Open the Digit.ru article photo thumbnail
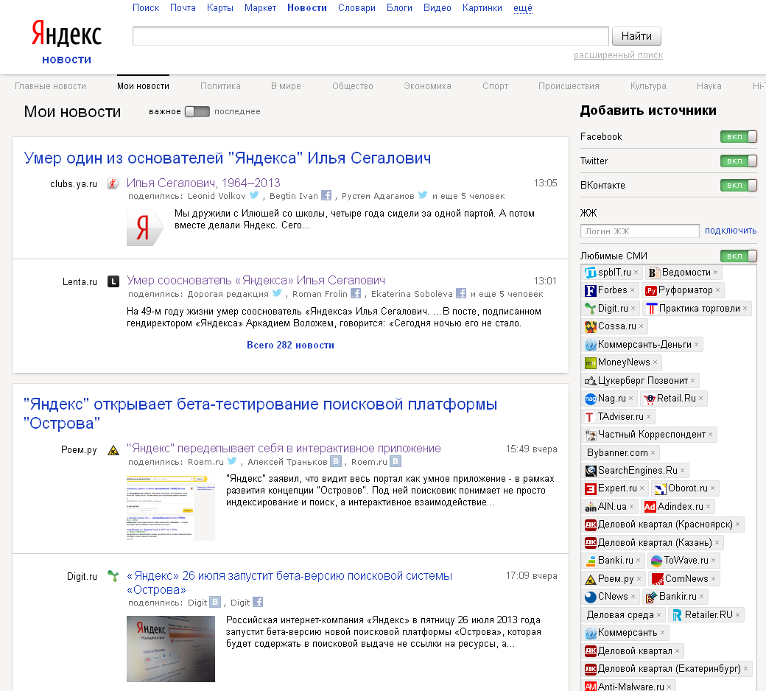This screenshot has width=766, height=691. pos(170,648)
